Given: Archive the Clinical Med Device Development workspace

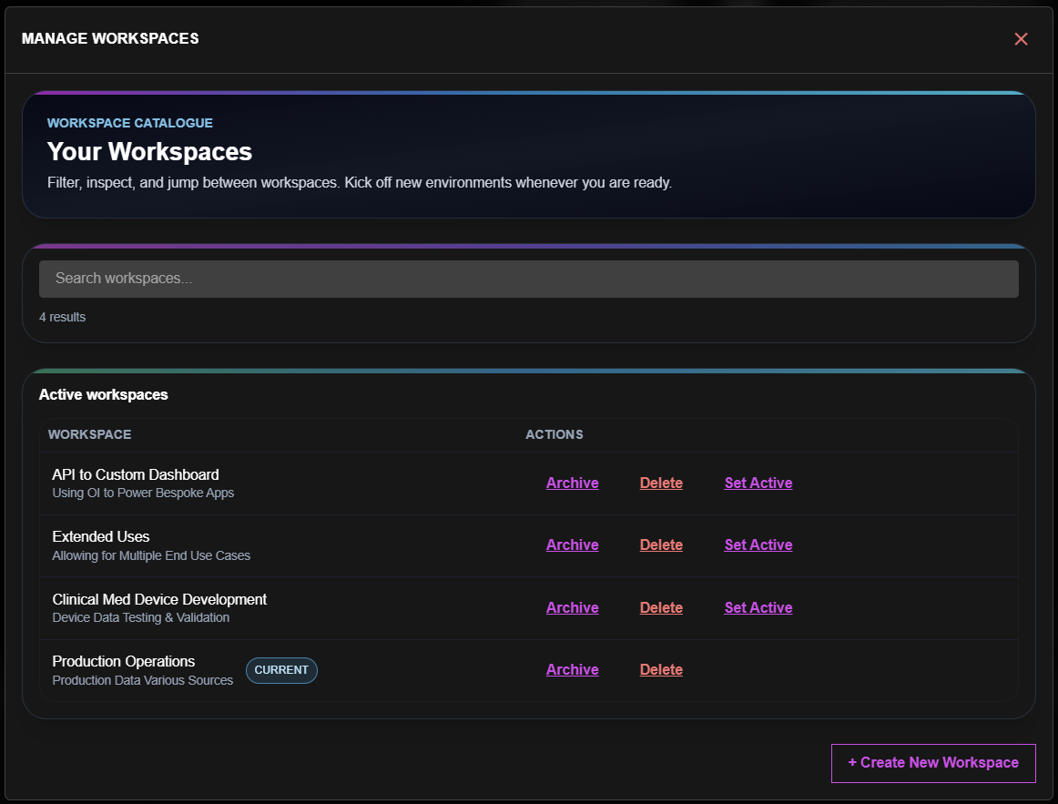Looking at the screenshot, I should (572, 607).
